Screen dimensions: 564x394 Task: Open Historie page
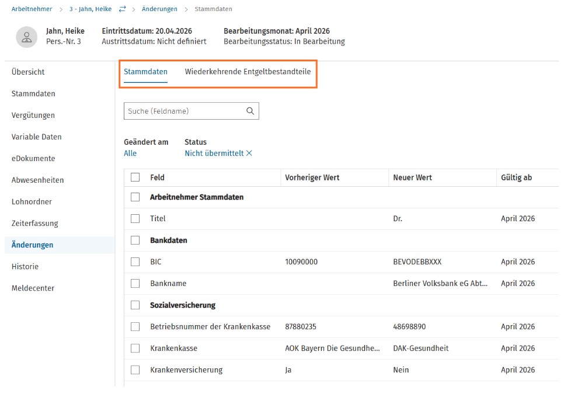[x=25, y=266]
